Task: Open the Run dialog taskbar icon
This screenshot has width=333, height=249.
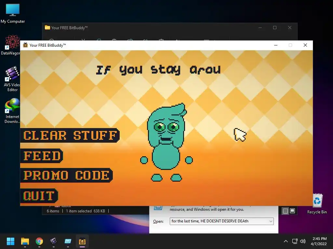Action: tap(68, 241)
